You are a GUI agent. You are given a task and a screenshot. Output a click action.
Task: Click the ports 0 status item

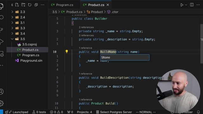70,112
